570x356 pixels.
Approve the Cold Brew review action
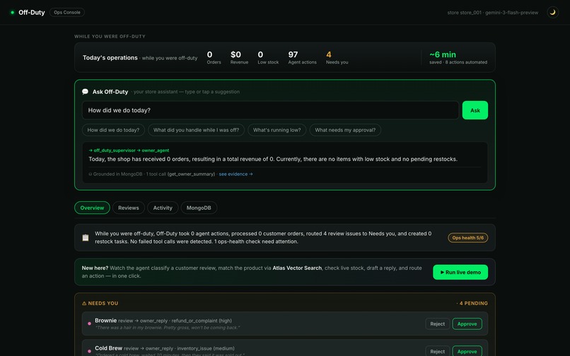click(x=467, y=351)
